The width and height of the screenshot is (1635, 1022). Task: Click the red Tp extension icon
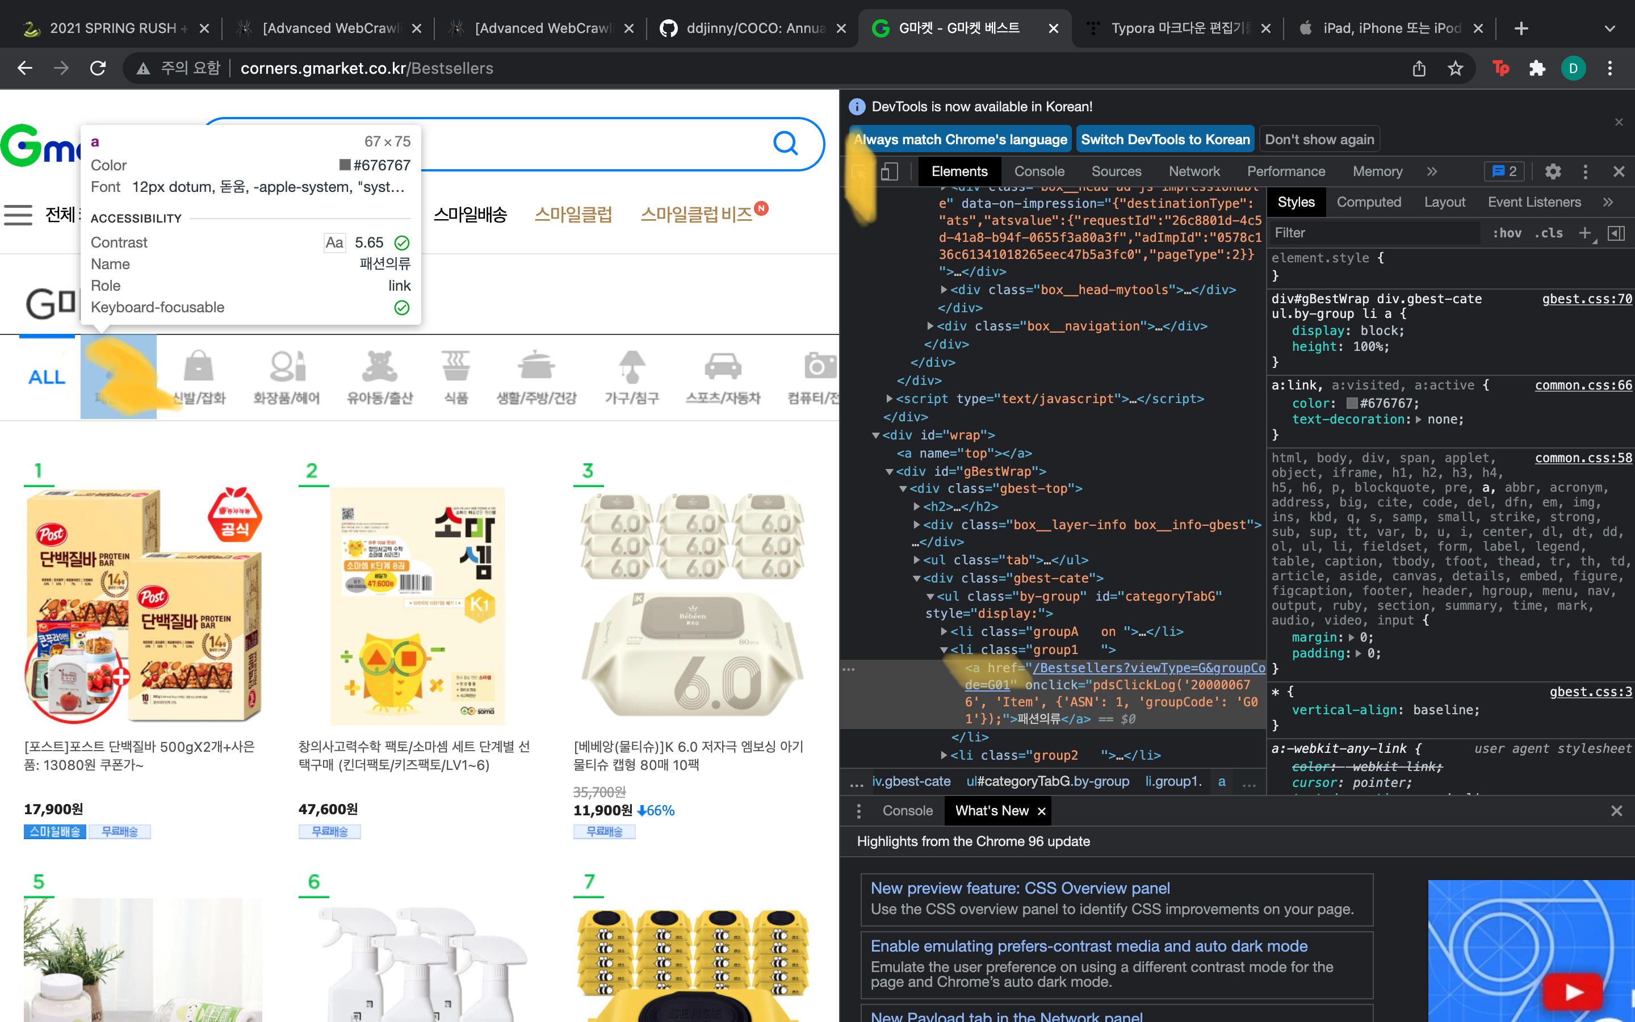[1500, 68]
